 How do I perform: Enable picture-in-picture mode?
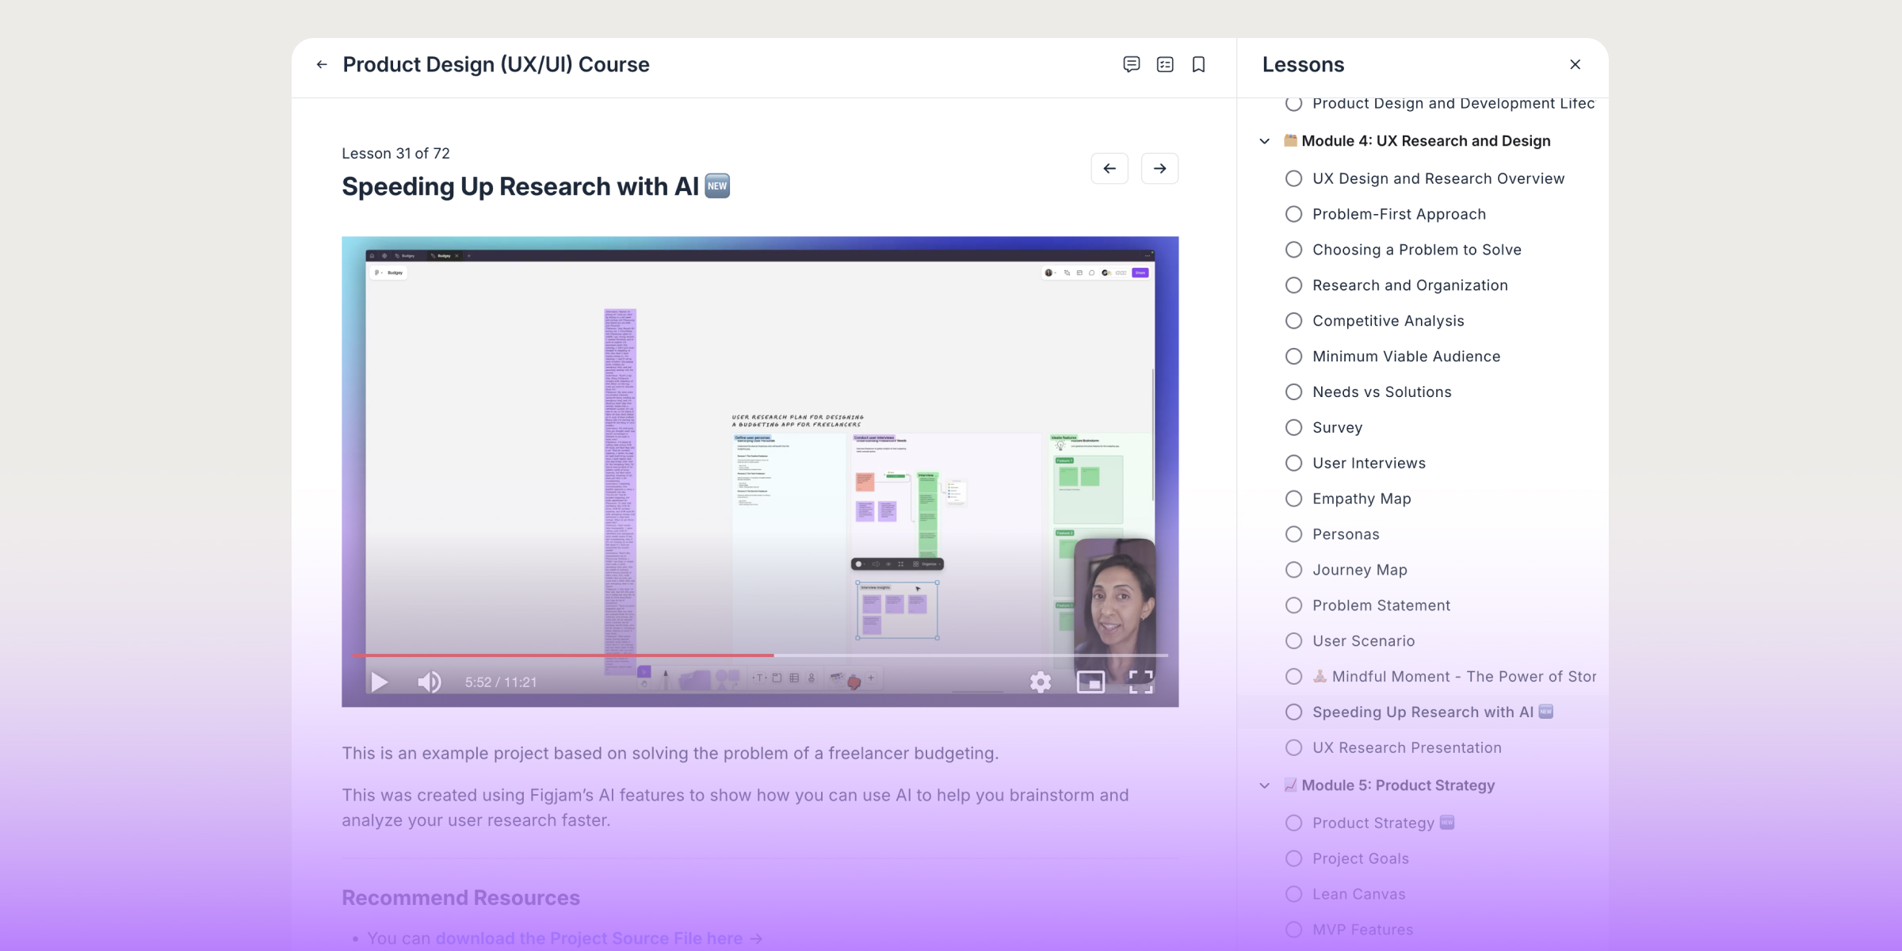coord(1090,682)
